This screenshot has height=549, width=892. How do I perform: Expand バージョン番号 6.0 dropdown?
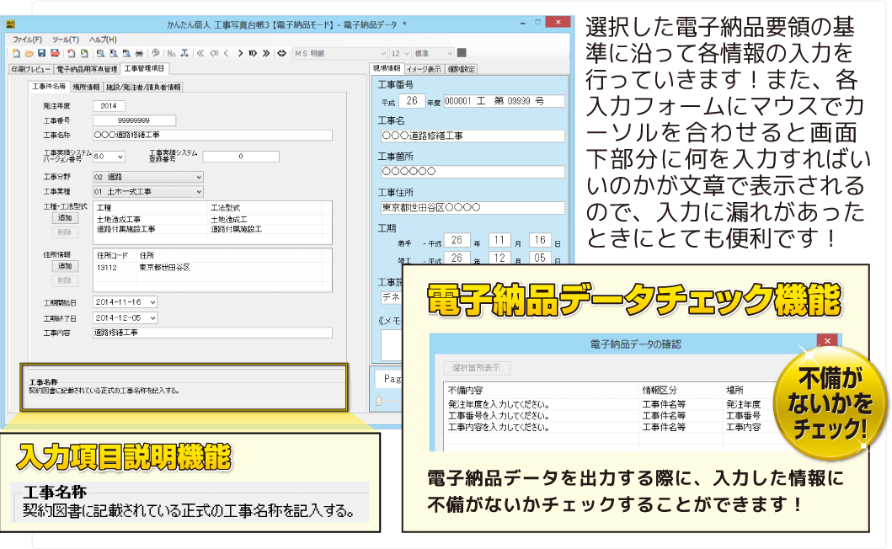click(109, 157)
